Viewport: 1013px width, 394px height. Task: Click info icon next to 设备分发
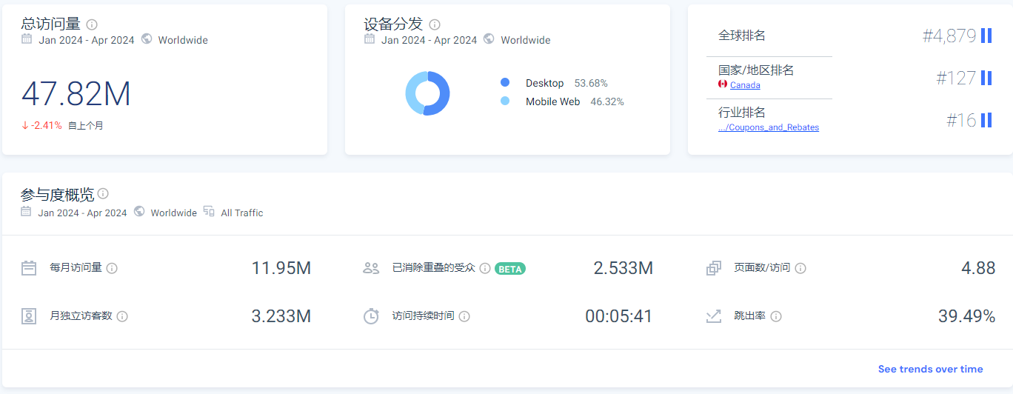435,24
